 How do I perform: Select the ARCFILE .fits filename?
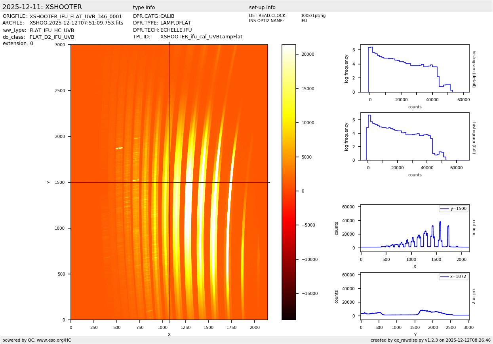pos(76,23)
